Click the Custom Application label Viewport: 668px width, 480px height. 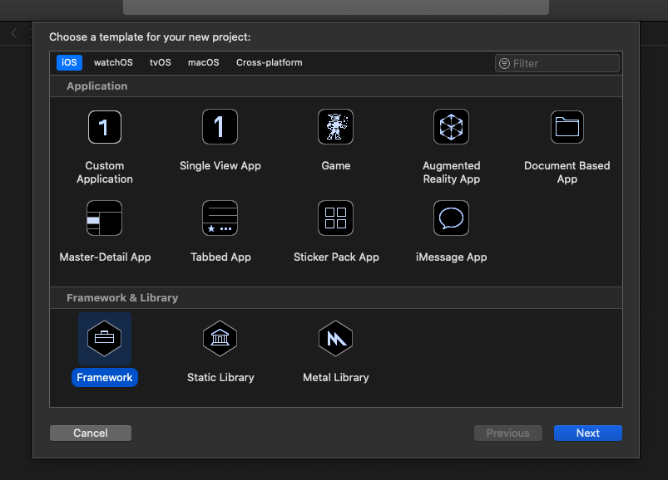point(104,172)
